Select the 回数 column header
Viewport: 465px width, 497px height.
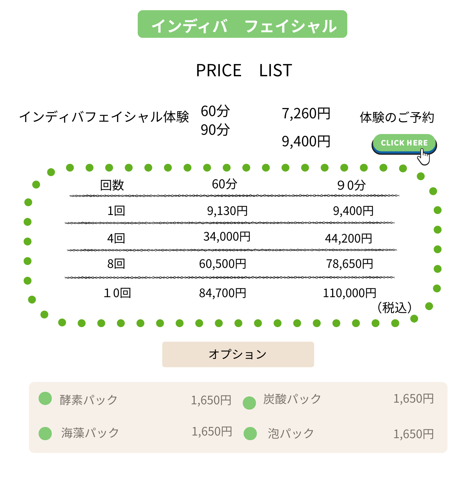coord(112,185)
